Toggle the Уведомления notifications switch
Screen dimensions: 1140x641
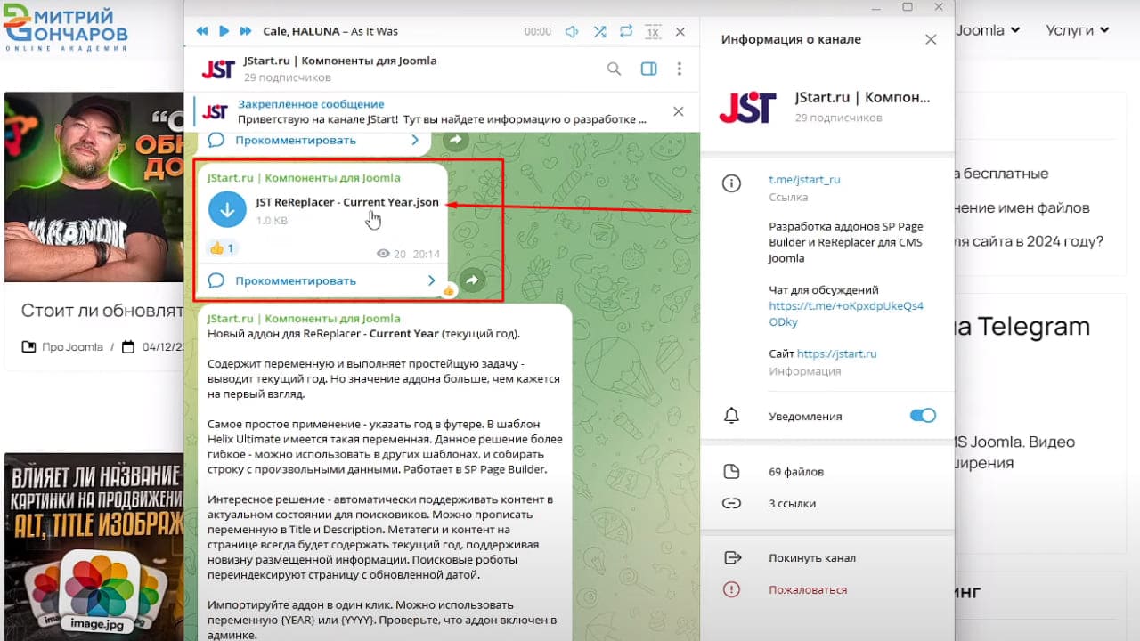tap(923, 416)
